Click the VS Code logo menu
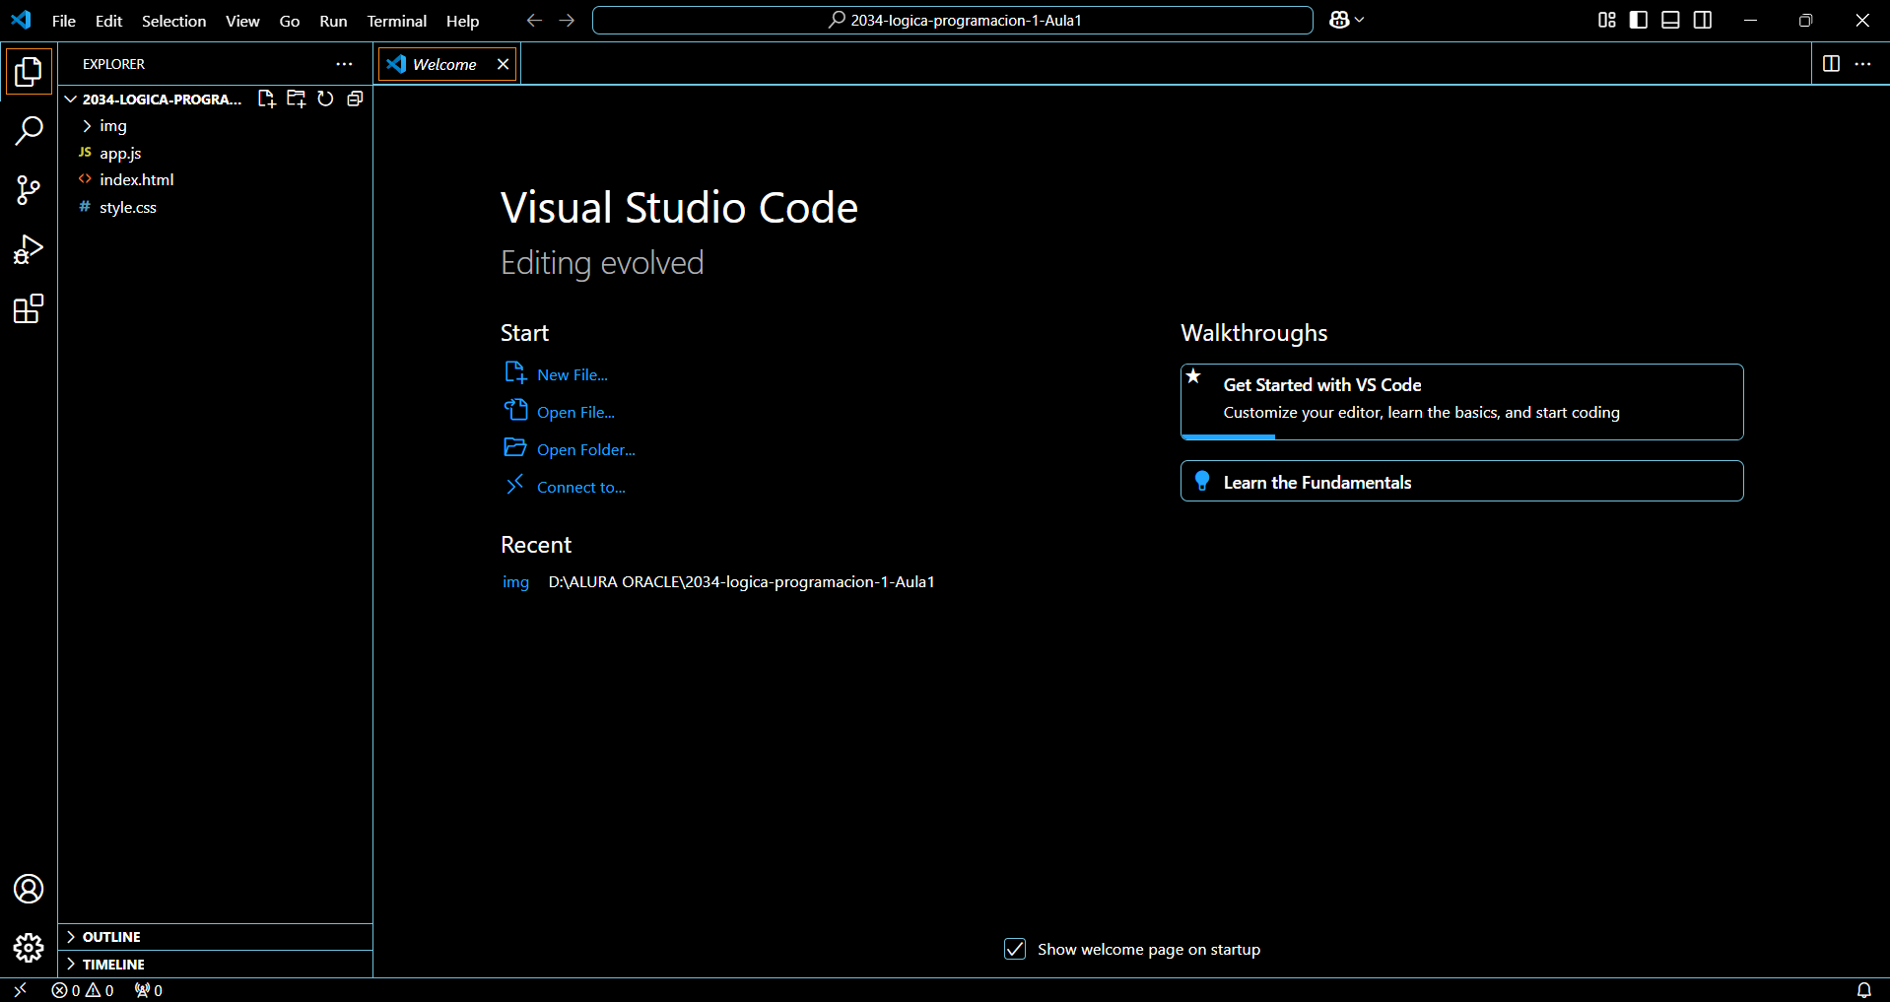The height and width of the screenshot is (1002, 1890). click(x=21, y=20)
